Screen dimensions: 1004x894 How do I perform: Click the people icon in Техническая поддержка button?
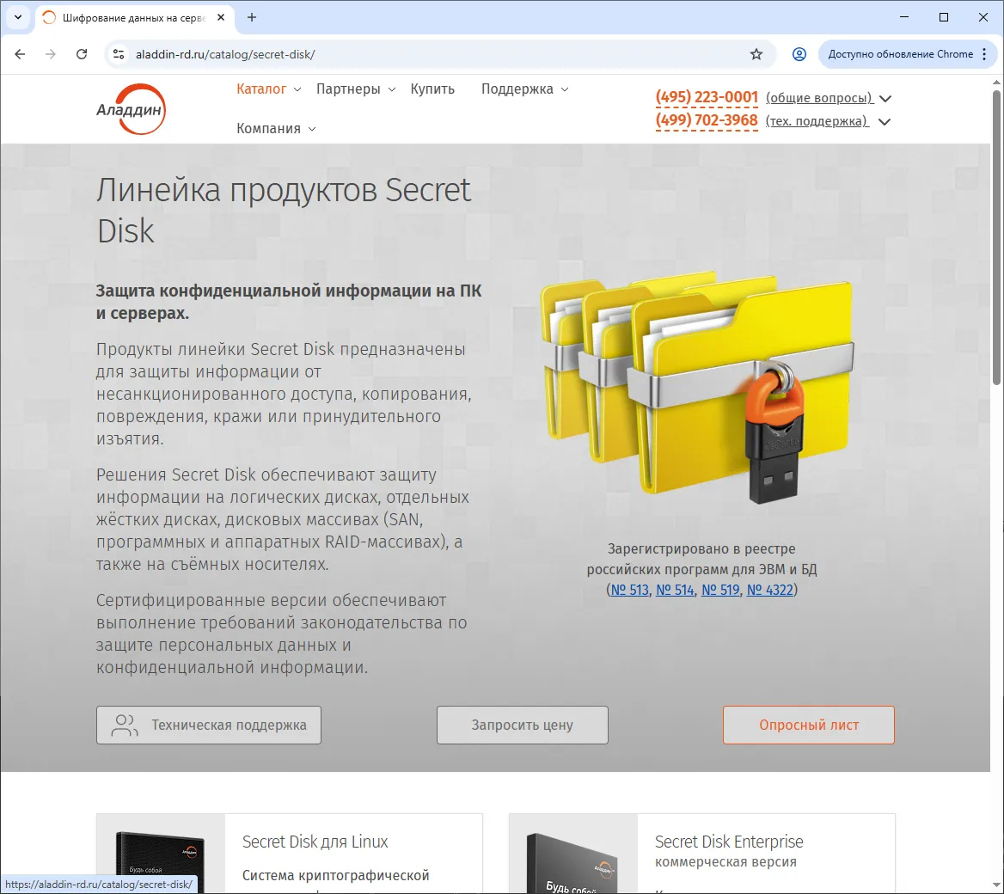125,725
